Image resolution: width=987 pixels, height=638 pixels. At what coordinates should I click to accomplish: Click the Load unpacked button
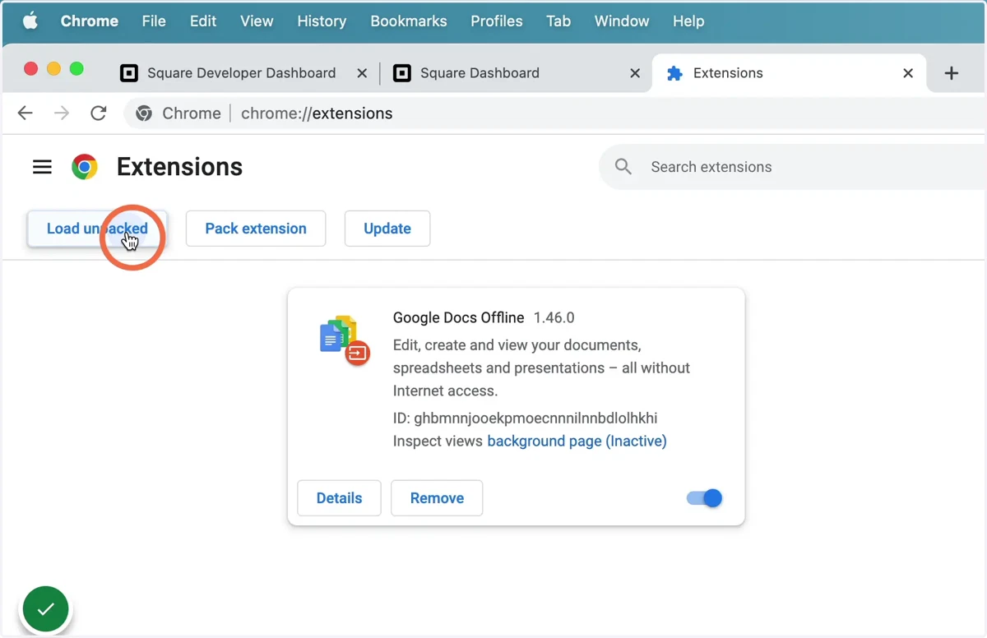[97, 229]
